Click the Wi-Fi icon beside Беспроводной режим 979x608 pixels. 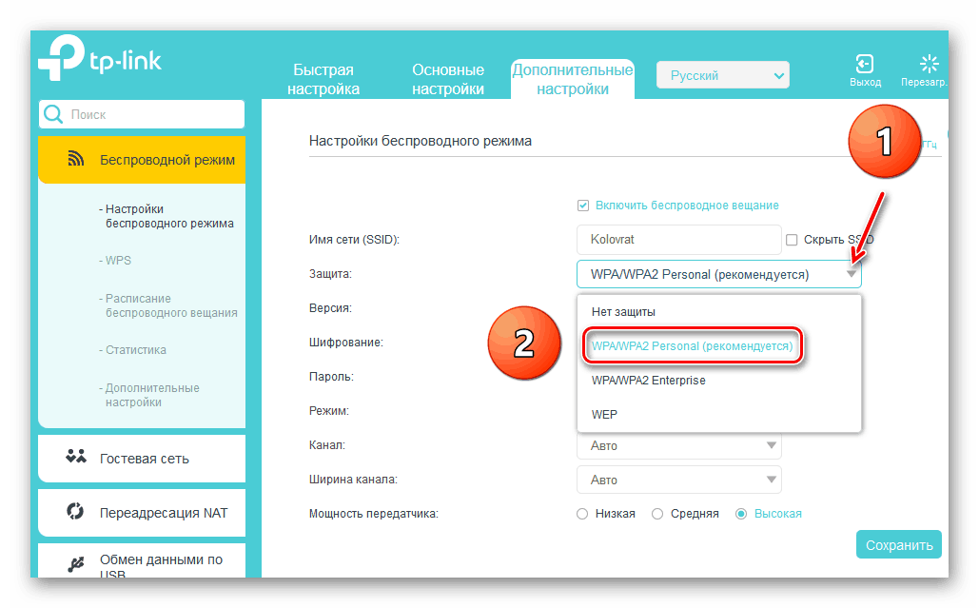click(x=76, y=160)
